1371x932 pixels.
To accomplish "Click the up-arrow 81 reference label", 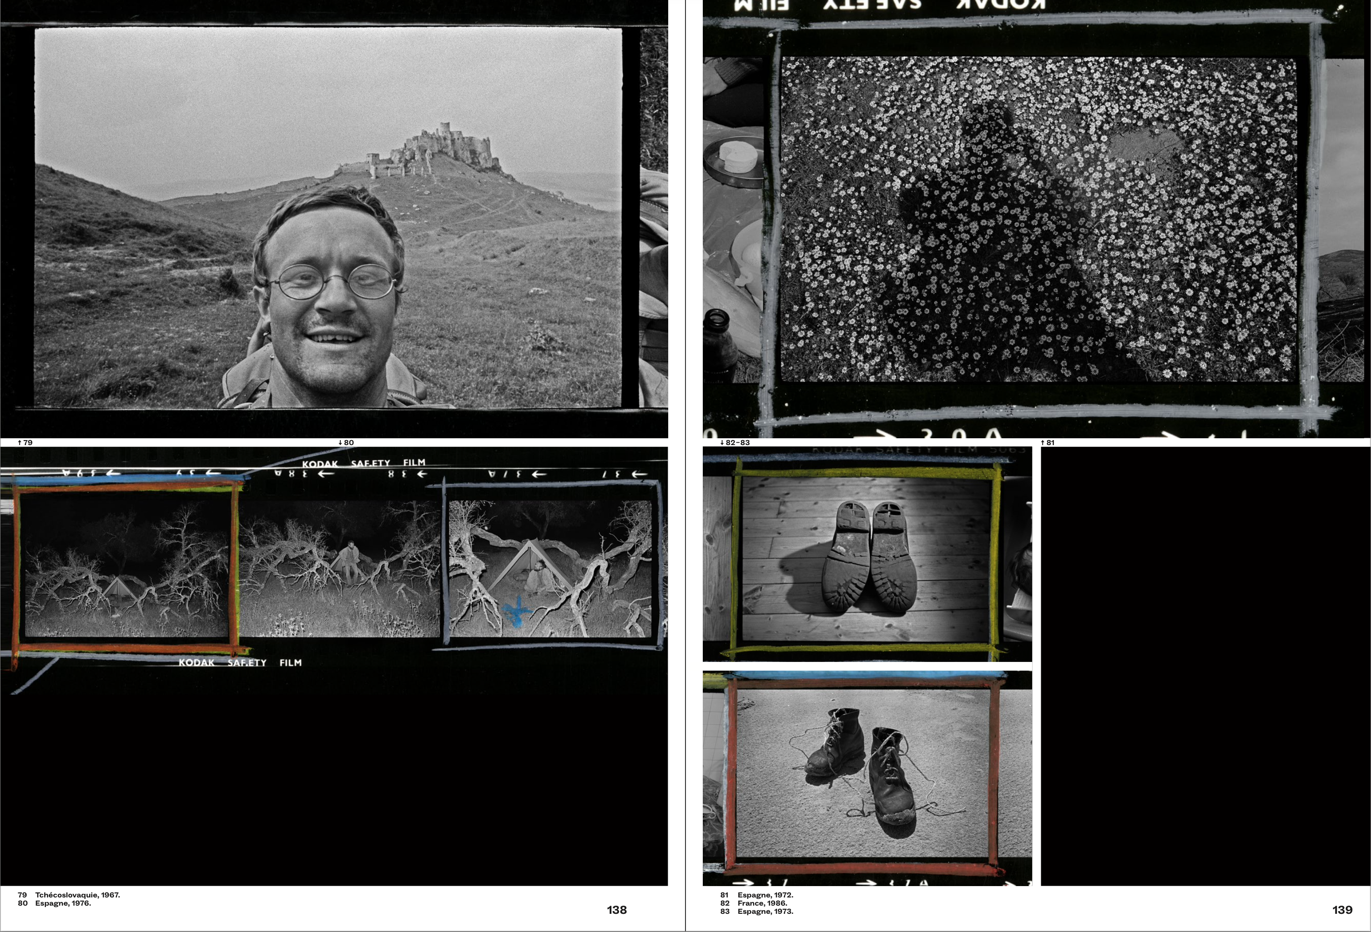I will (1048, 443).
